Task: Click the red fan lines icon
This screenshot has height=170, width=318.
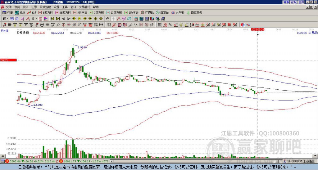Action: 114,25
